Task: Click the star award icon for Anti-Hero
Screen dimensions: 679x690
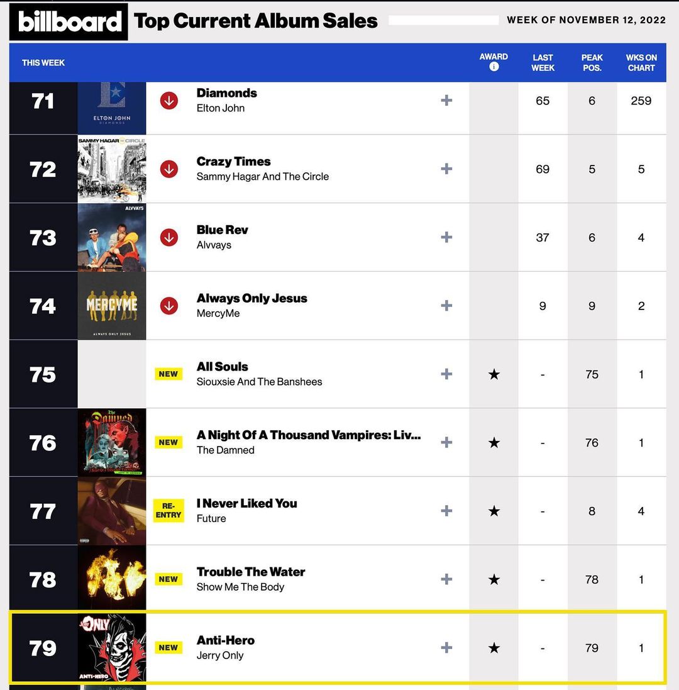Action: coord(494,648)
